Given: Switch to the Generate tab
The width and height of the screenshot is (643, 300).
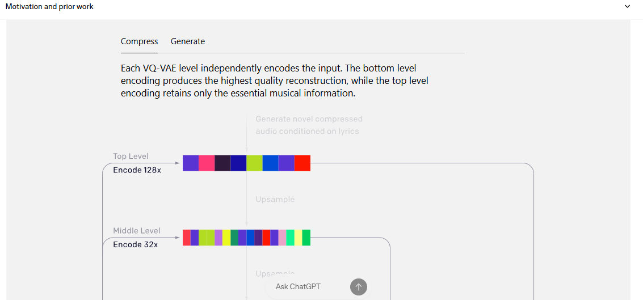Looking at the screenshot, I should pos(188,41).
